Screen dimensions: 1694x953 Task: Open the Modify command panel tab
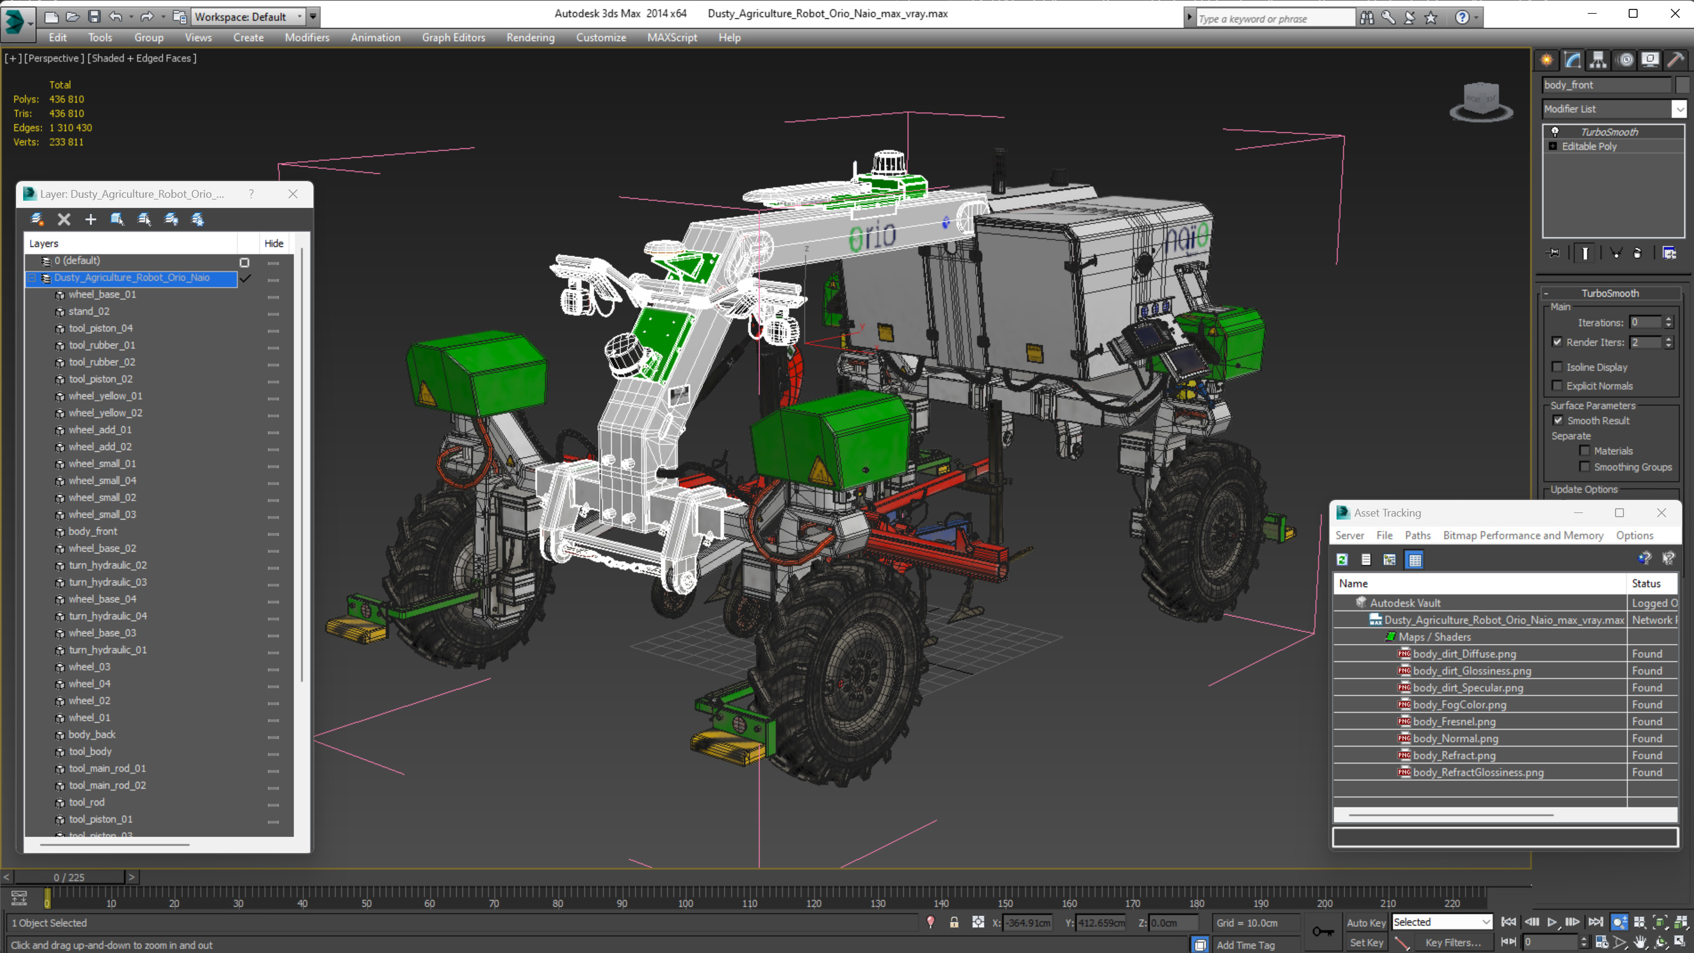pos(1572,60)
